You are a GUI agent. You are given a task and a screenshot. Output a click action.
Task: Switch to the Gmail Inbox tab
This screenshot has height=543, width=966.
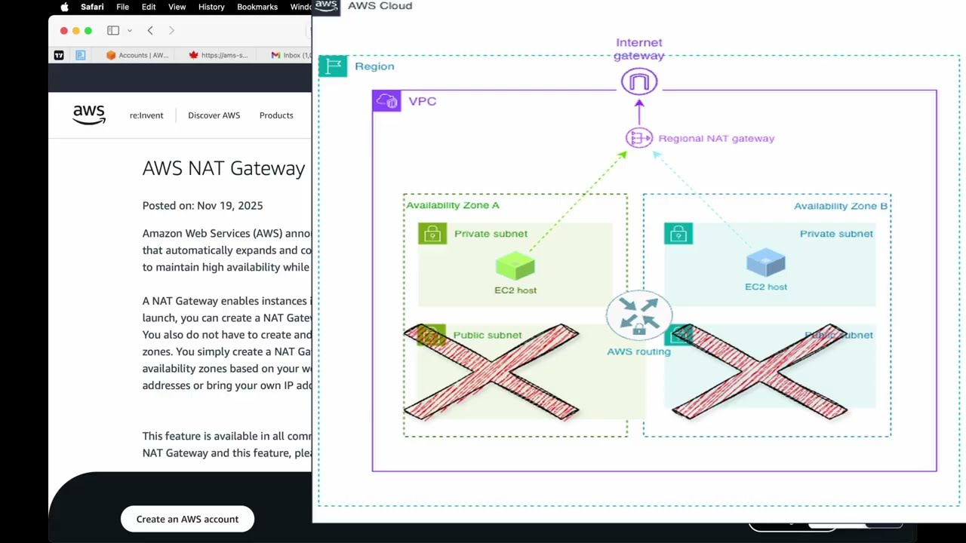coord(291,55)
